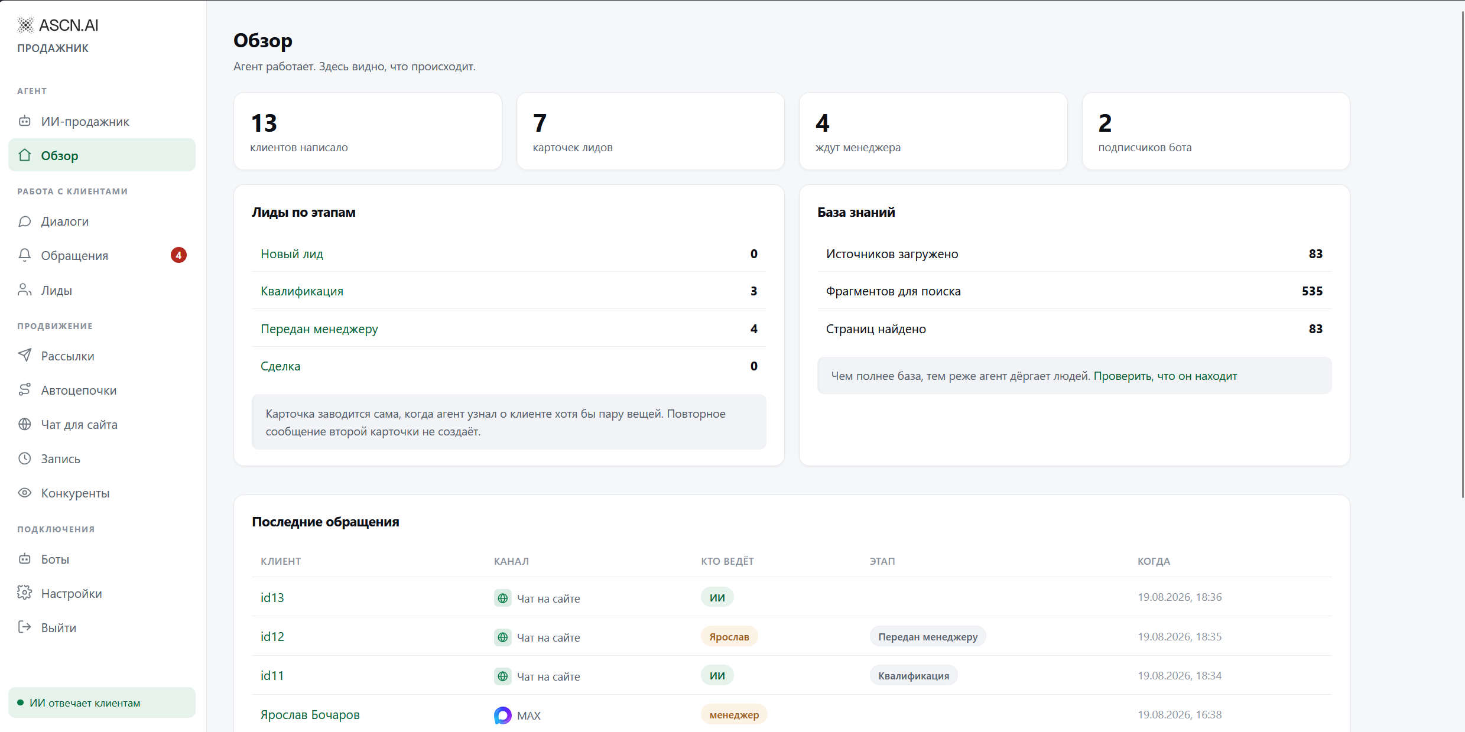The width and height of the screenshot is (1465, 732).
Task: Click the Чат для сайта globe icon
Action: pyautogui.click(x=24, y=424)
